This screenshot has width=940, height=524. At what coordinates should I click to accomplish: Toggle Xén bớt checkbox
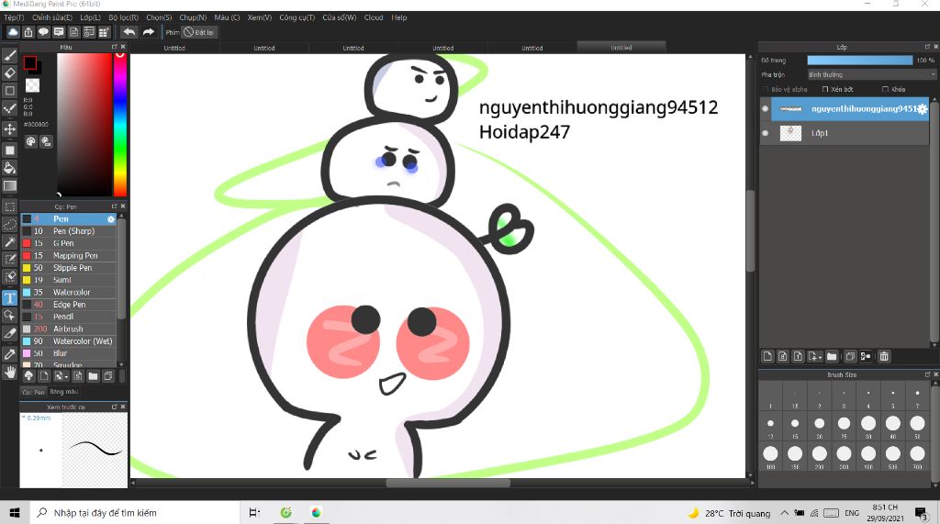coord(825,89)
